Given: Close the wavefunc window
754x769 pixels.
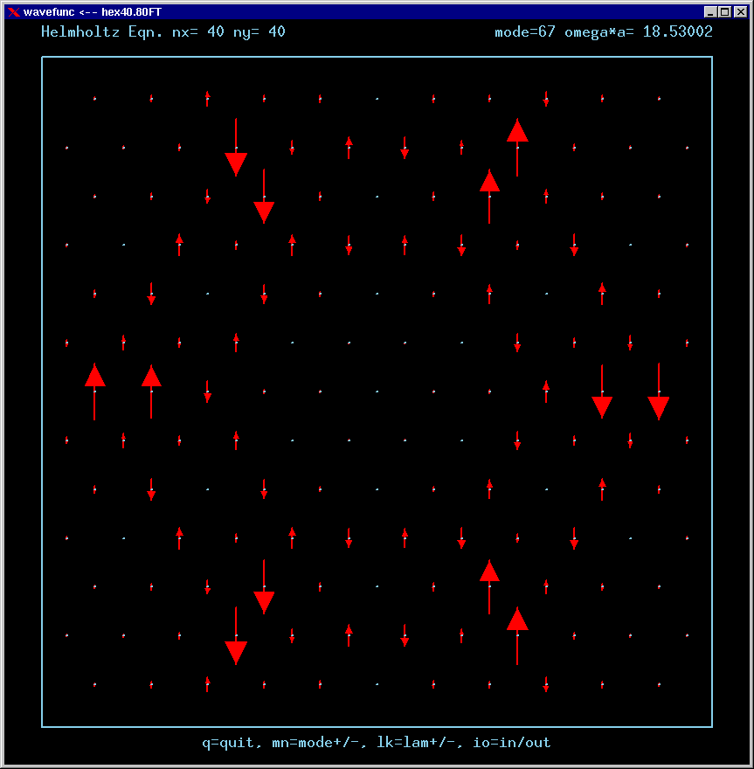Looking at the screenshot, I should click(739, 11).
